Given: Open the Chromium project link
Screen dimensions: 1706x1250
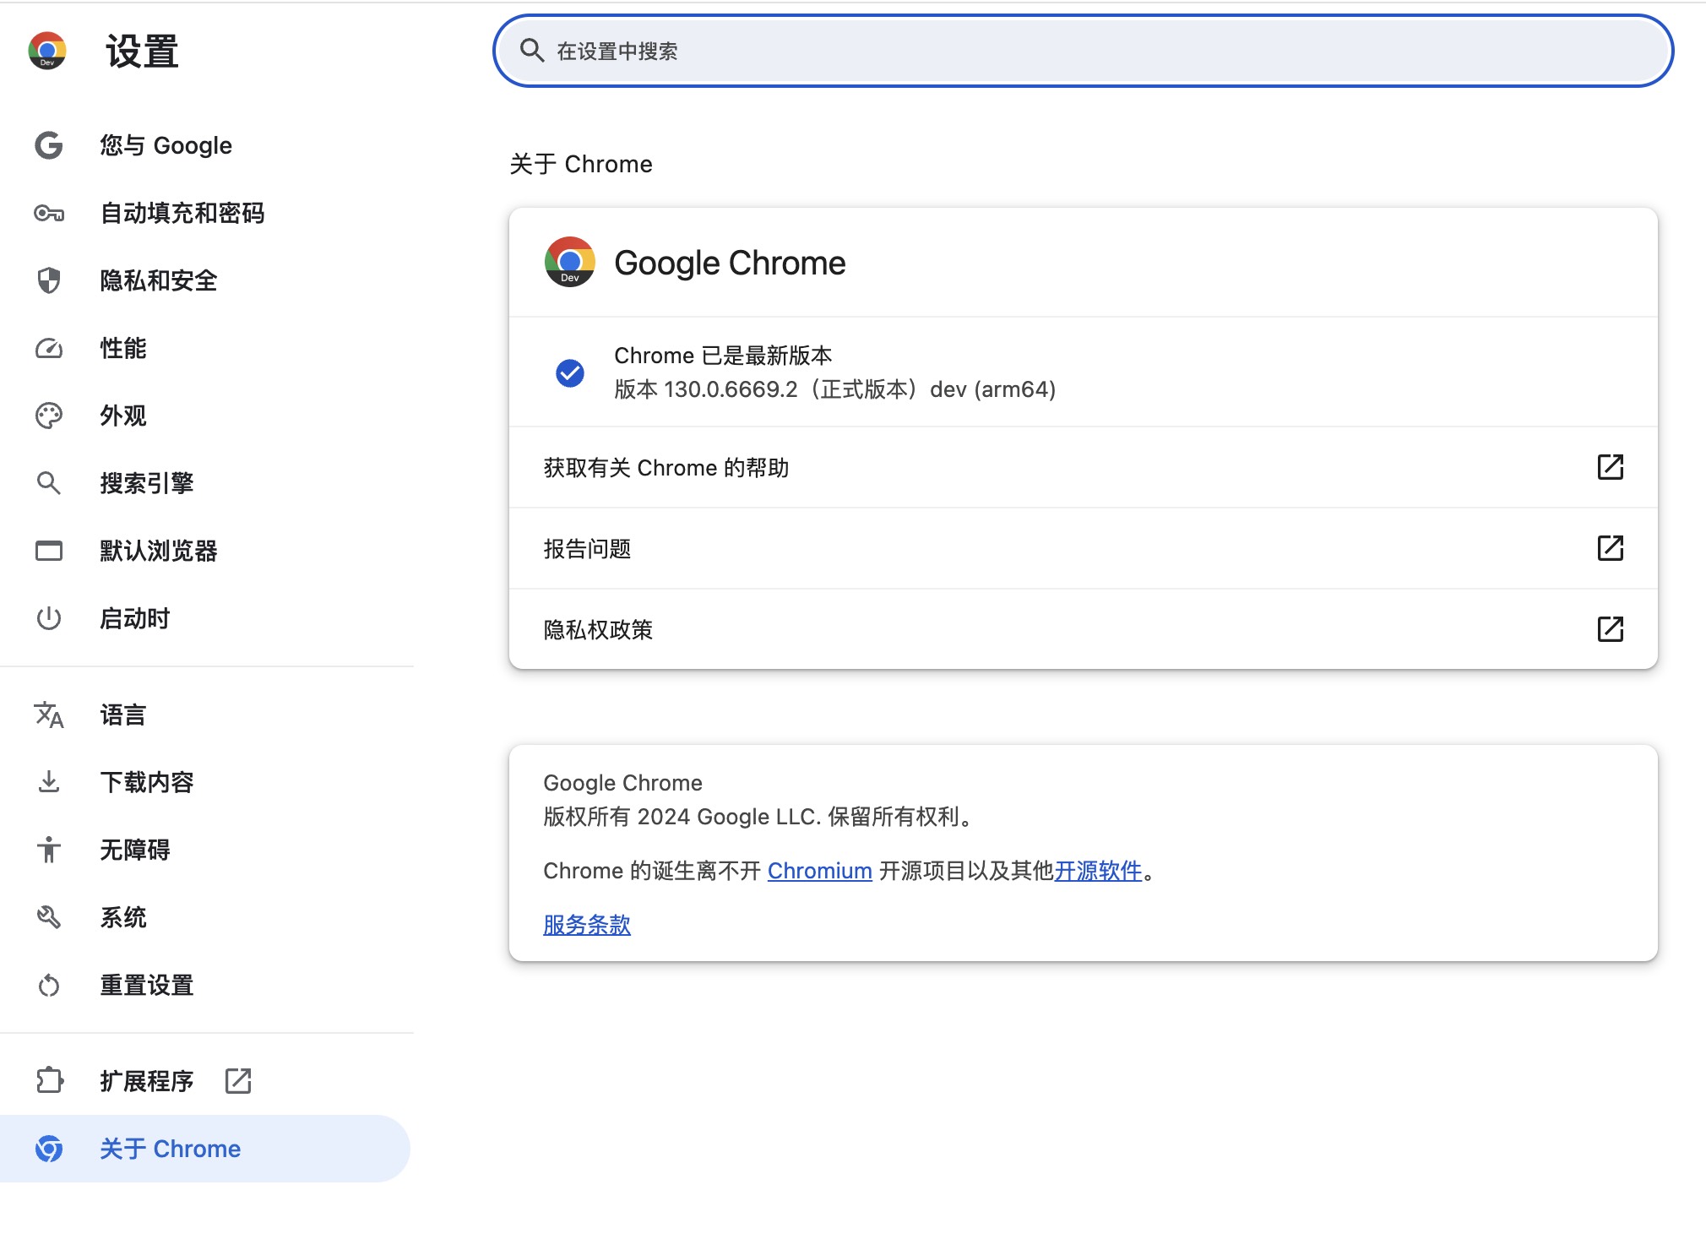Looking at the screenshot, I should pos(819,871).
